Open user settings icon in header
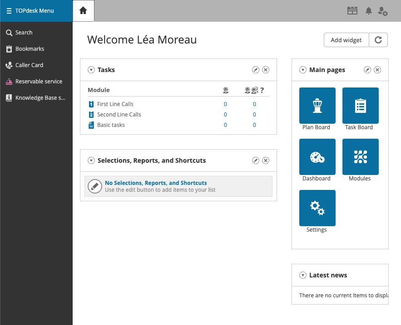This screenshot has height=325, width=401. 383,11
